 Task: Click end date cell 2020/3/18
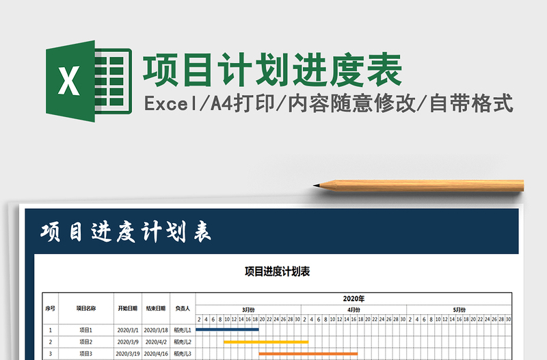(x=156, y=330)
